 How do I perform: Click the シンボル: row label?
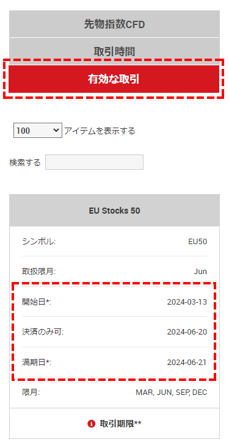pos(38,242)
